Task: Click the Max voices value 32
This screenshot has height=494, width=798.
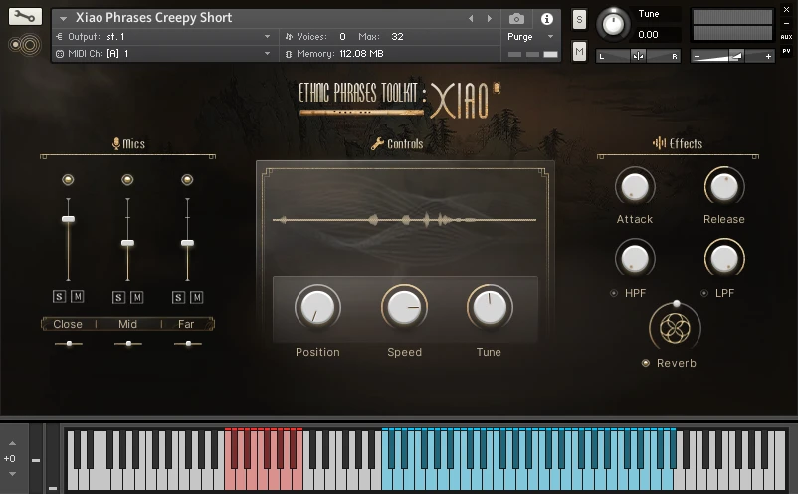Action: (397, 37)
